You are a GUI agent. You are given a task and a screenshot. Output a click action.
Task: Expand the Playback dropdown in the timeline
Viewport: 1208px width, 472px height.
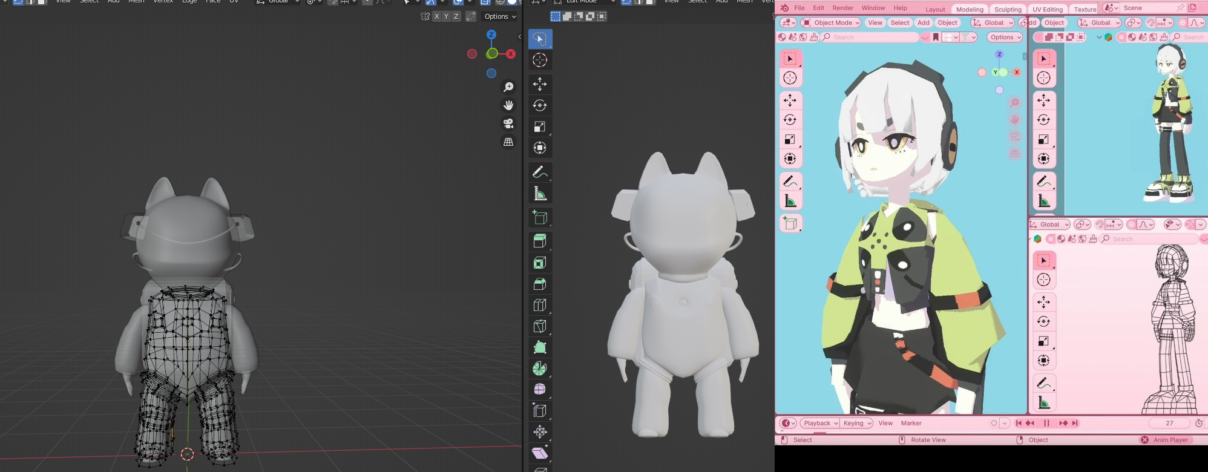pos(819,423)
